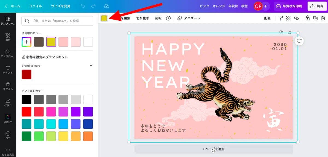Select the orange default color swatch

[88, 136]
